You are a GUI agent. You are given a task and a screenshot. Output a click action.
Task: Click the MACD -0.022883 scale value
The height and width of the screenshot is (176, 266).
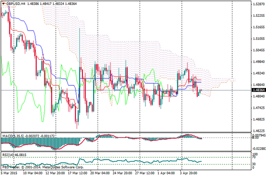259,149
